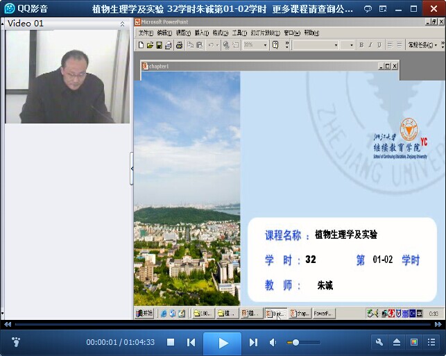The width and height of the screenshot is (446, 356).
Task: Open the Undo history dropdown arrow
Action: tap(217, 45)
